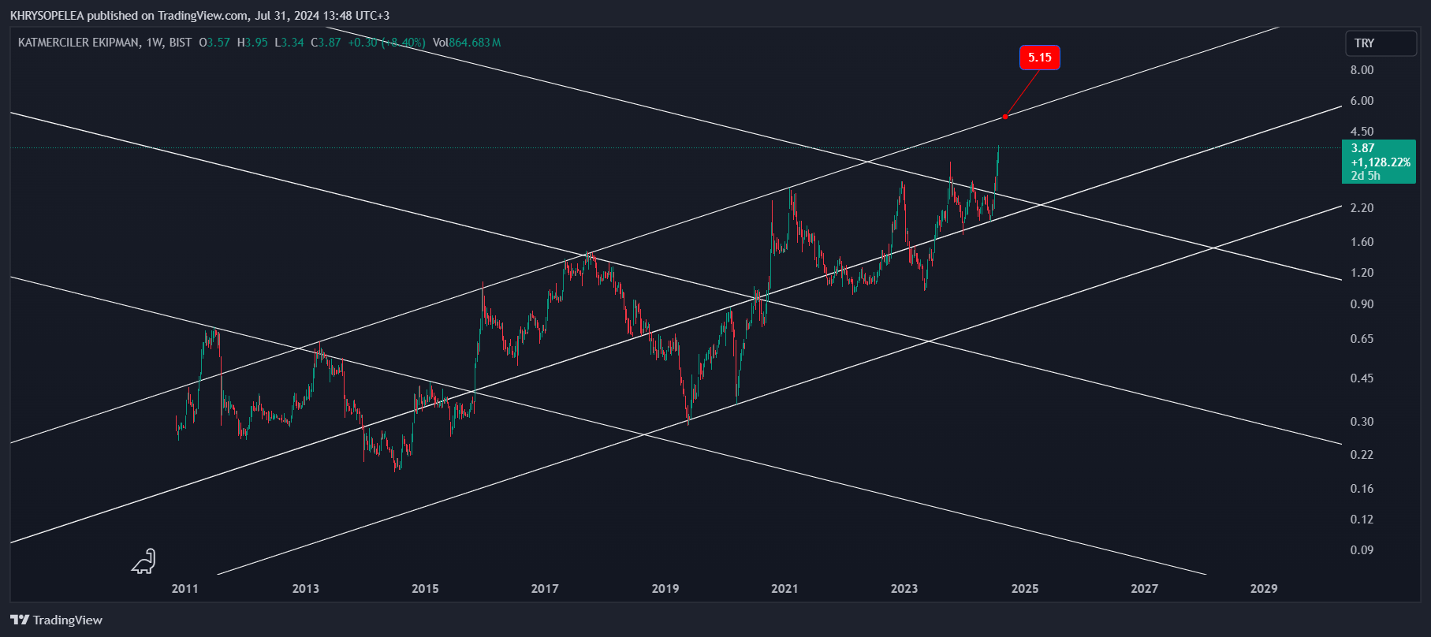1431x637 pixels.
Task: Click the 2025 label on time axis
Action: 1025,589
